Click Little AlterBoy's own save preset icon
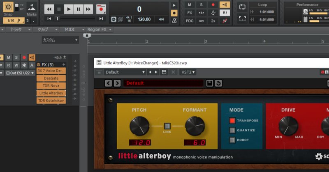 click(x=210, y=83)
